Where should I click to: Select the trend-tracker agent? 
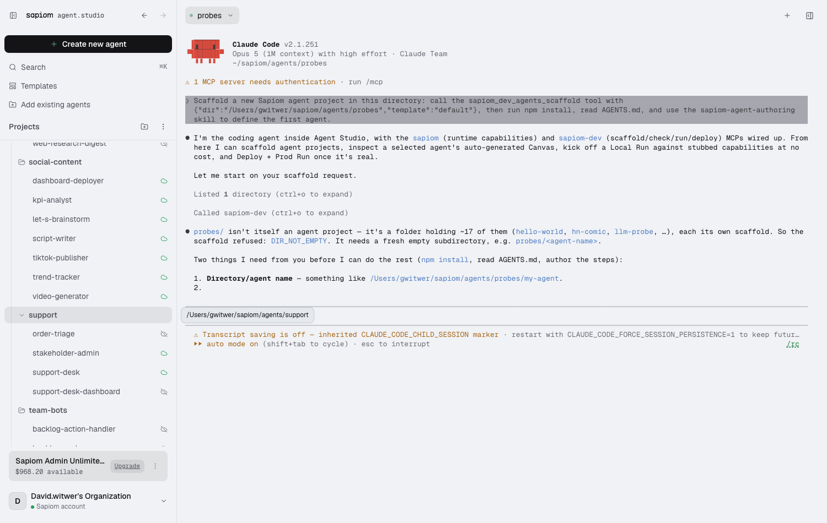56,277
